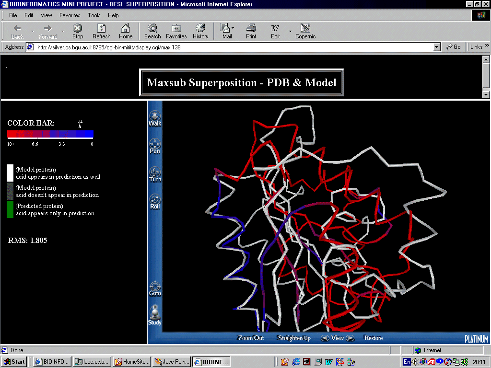The image size is (491, 368).
Task: Select the Pan navigation tool
Action: click(x=155, y=146)
